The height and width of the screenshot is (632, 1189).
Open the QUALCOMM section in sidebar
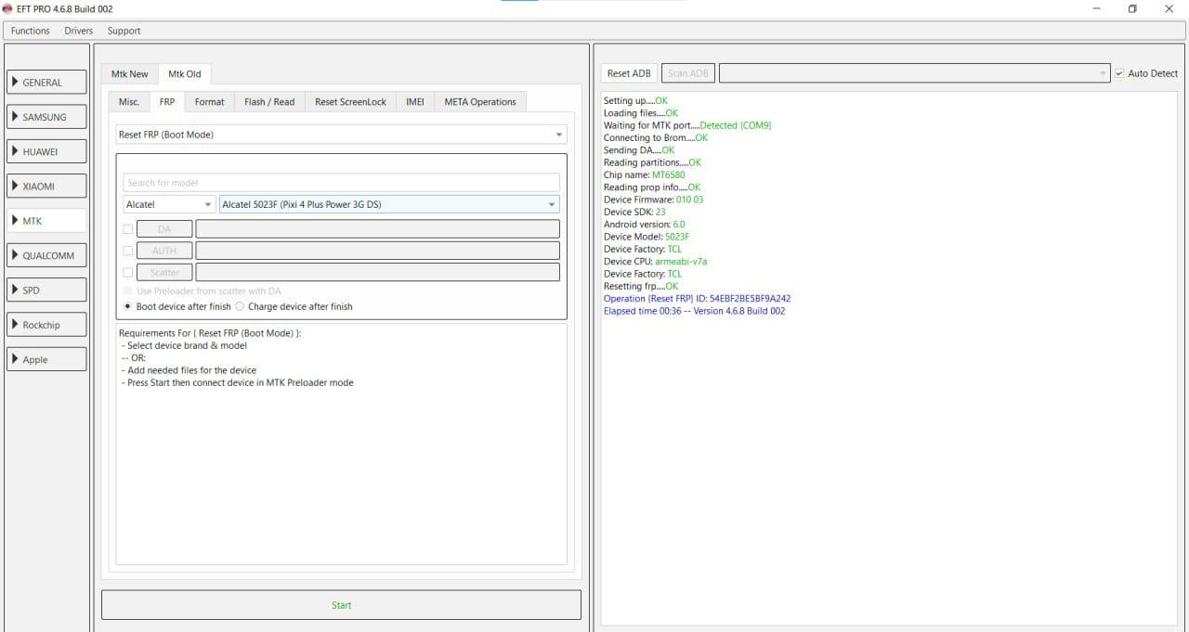tap(46, 255)
